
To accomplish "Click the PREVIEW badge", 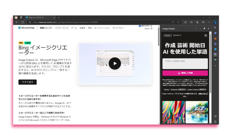I will click(x=168, y=35).
